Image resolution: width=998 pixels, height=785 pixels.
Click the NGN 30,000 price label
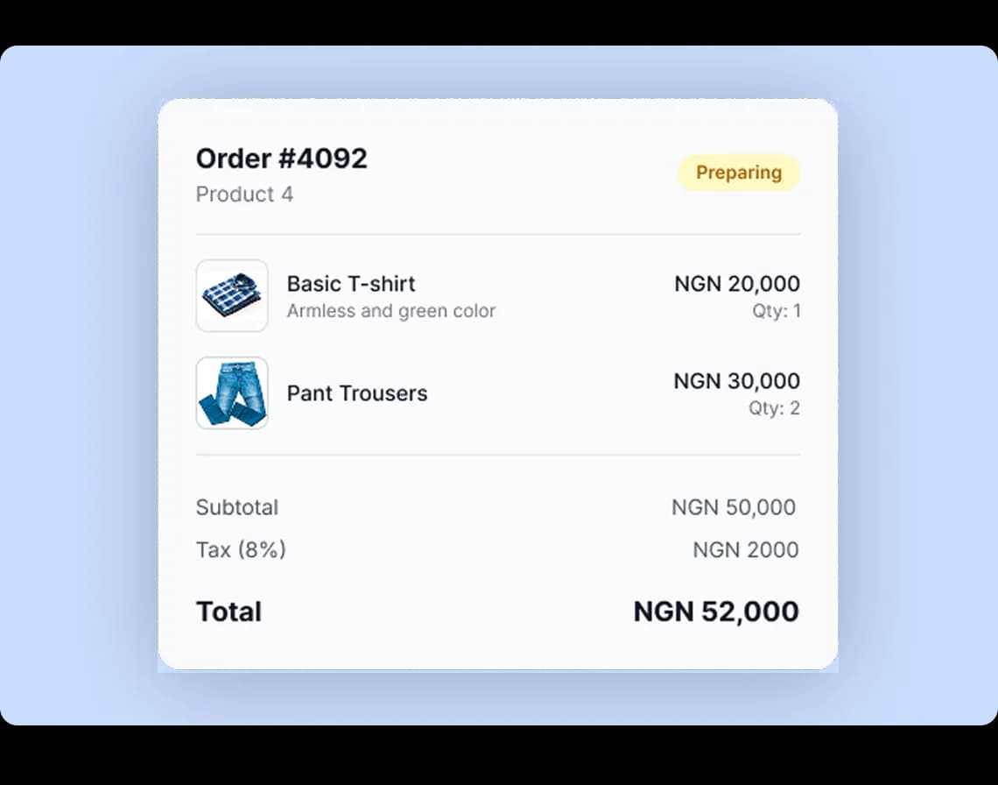[x=736, y=380]
